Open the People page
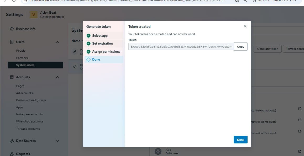Viewport: 304px width, 156px height. [21, 51]
